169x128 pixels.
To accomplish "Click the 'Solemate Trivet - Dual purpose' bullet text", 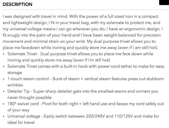I will pyautogui.click(x=80, y=57).
